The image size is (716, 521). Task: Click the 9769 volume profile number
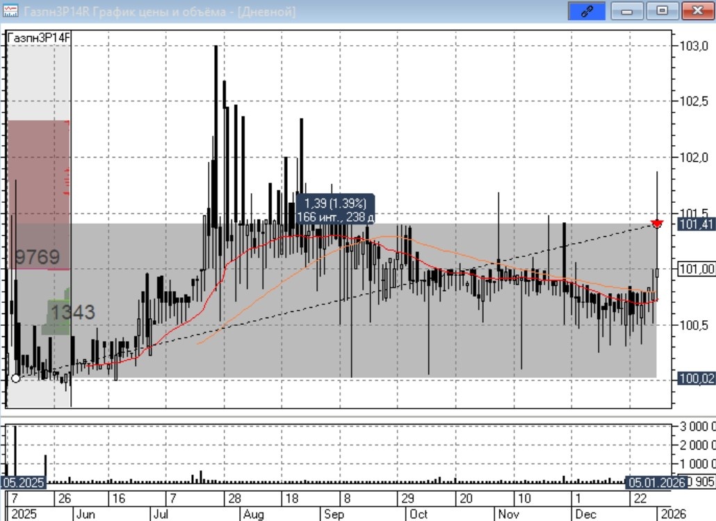click(38, 257)
